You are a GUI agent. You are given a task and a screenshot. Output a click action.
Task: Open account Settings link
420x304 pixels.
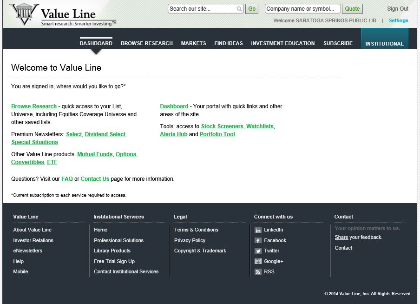pyautogui.click(x=399, y=20)
